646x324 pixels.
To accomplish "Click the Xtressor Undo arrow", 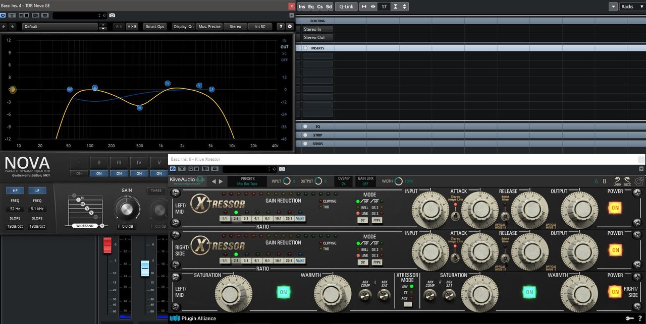I will pyautogui.click(x=617, y=180).
